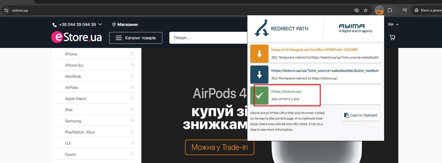Viewport: 442px width, 163px height.
Task: Expand the chevron on iPad row
Action: pos(132,110)
